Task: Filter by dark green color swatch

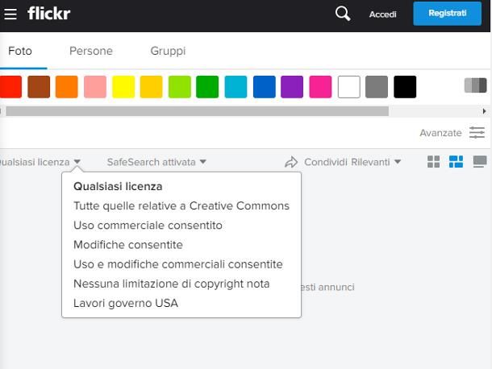Action: tap(207, 87)
